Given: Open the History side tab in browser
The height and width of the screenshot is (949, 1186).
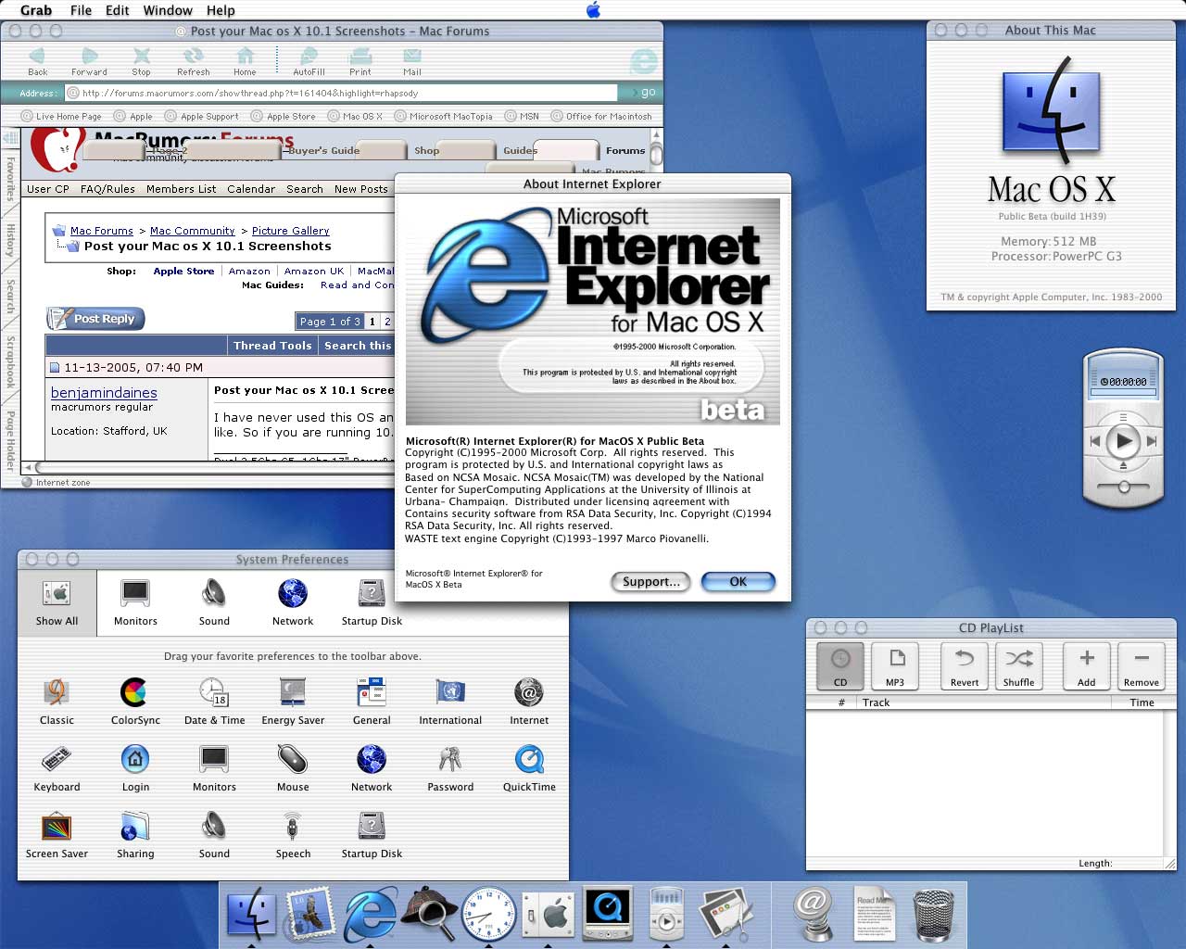Looking at the screenshot, I should (x=10, y=239).
